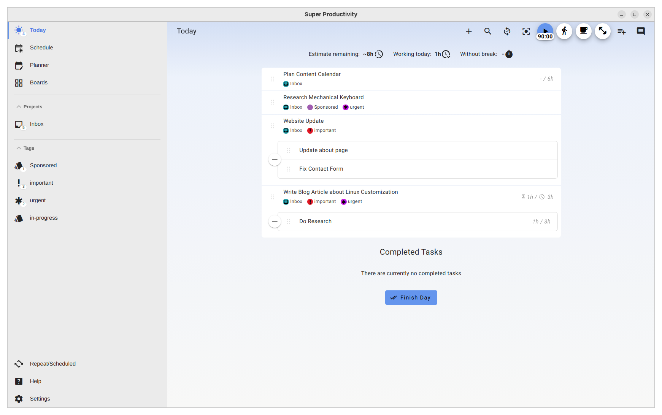This screenshot has width=662, height=415.
Task: Open Settings in sidebar
Action: 87,399
